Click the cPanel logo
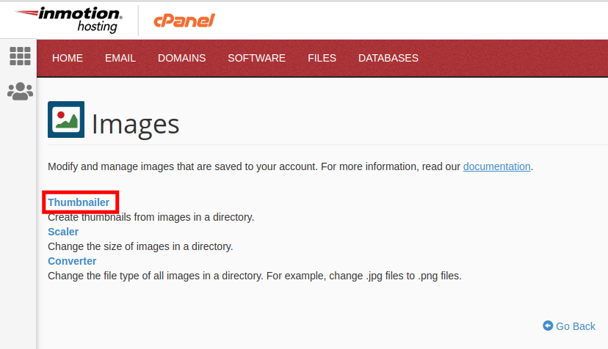Image resolution: width=608 pixels, height=349 pixels. [x=184, y=21]
